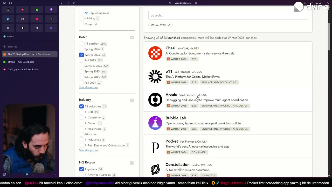Collapse the Batch filter section
Image resolution: width=332 pixels, height=187 pixels.
pos(132,37)
